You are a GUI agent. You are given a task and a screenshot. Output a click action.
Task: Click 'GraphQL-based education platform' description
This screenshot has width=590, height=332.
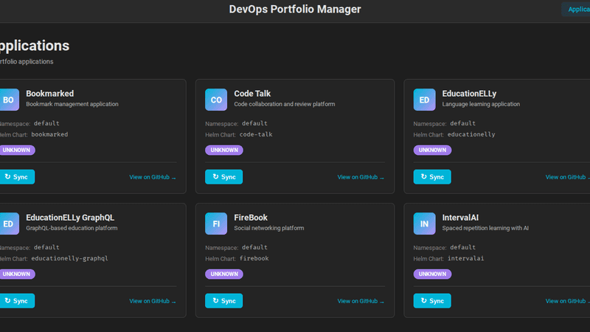tap(72, 228)
